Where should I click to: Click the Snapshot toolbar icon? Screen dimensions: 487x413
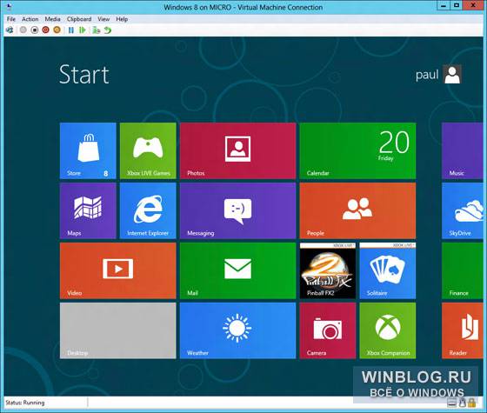[97, 30]
